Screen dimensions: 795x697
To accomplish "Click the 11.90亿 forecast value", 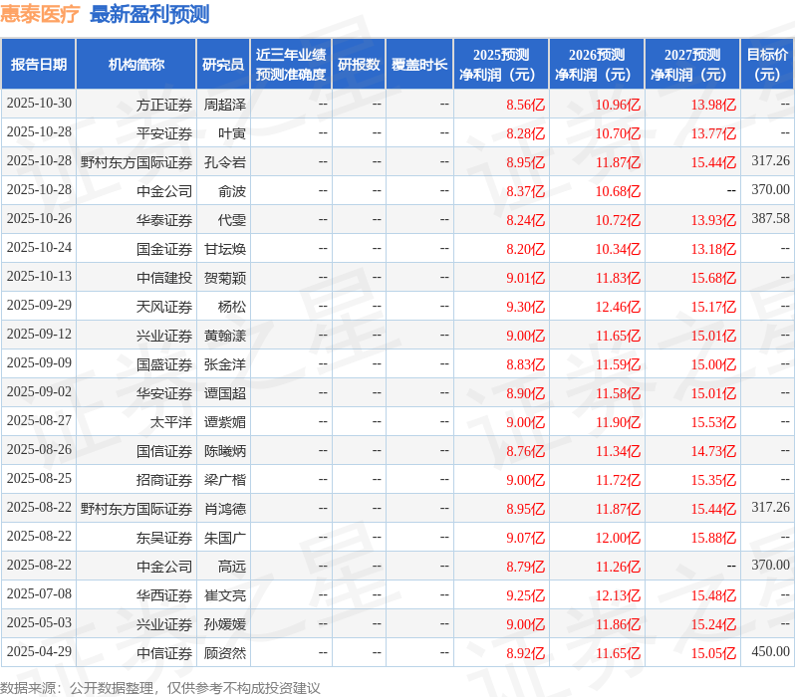I will click(618, 422).
